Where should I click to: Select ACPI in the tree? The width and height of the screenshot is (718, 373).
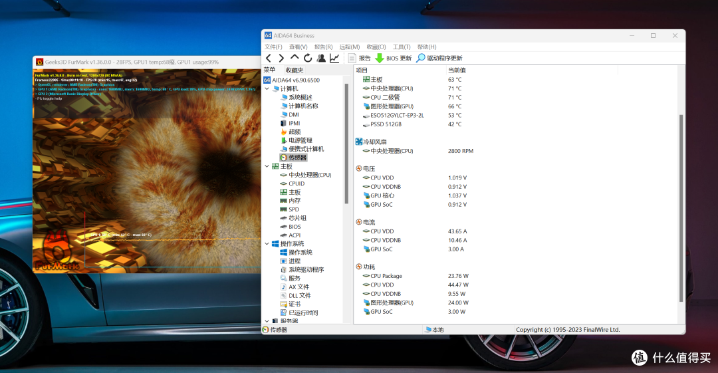click(x=291, y=235)
